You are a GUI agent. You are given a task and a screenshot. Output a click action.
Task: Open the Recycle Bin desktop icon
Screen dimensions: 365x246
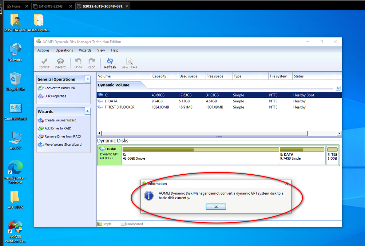[x=15, y=81]
